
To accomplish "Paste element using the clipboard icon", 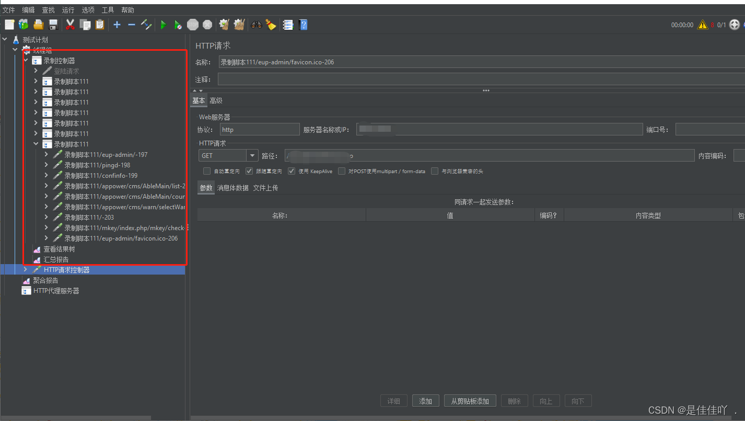I will click(x=99, y=25).
